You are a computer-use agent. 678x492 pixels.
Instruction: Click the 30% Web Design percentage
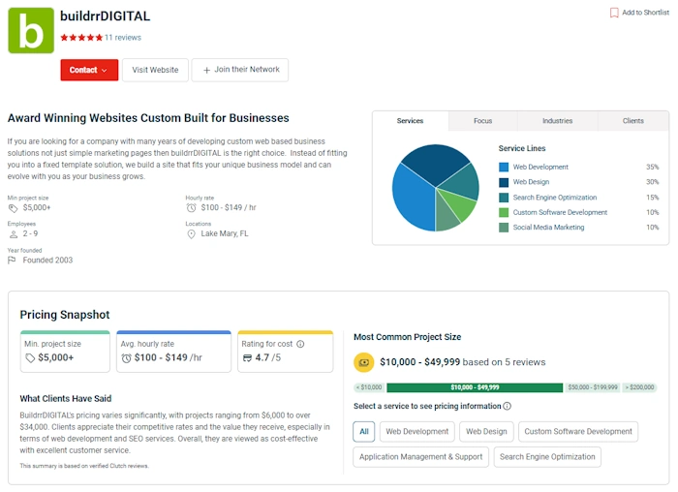[x=652, y=182]
